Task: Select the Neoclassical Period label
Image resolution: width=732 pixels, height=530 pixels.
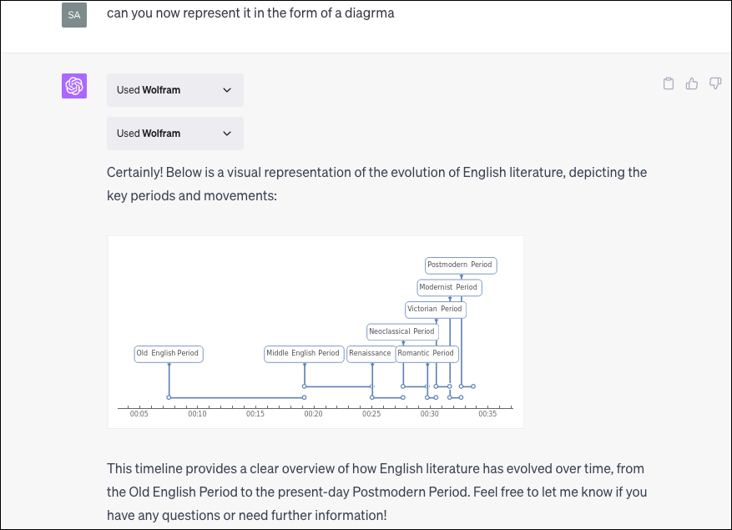Action: pyautogui.click(x=402, y=331)
